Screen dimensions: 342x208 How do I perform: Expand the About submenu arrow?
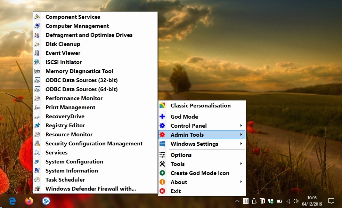241,182
